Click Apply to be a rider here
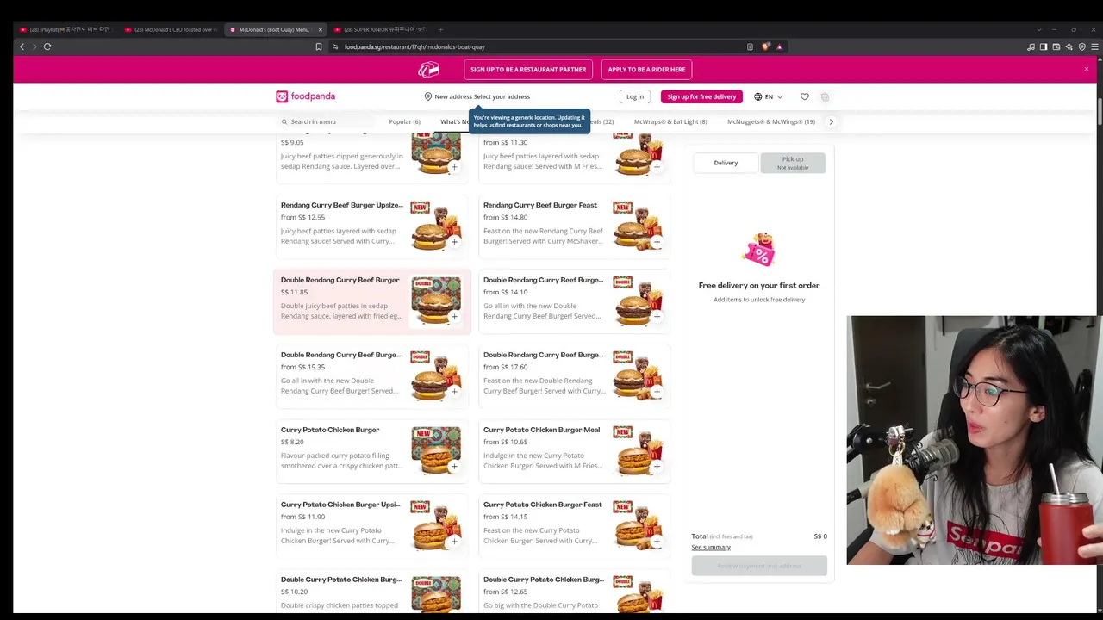Viewport: 1103px width, 620px height. 646,70
